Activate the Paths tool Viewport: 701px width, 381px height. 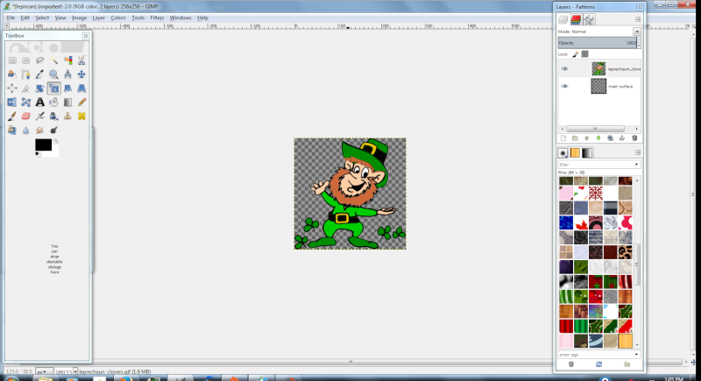26,74
